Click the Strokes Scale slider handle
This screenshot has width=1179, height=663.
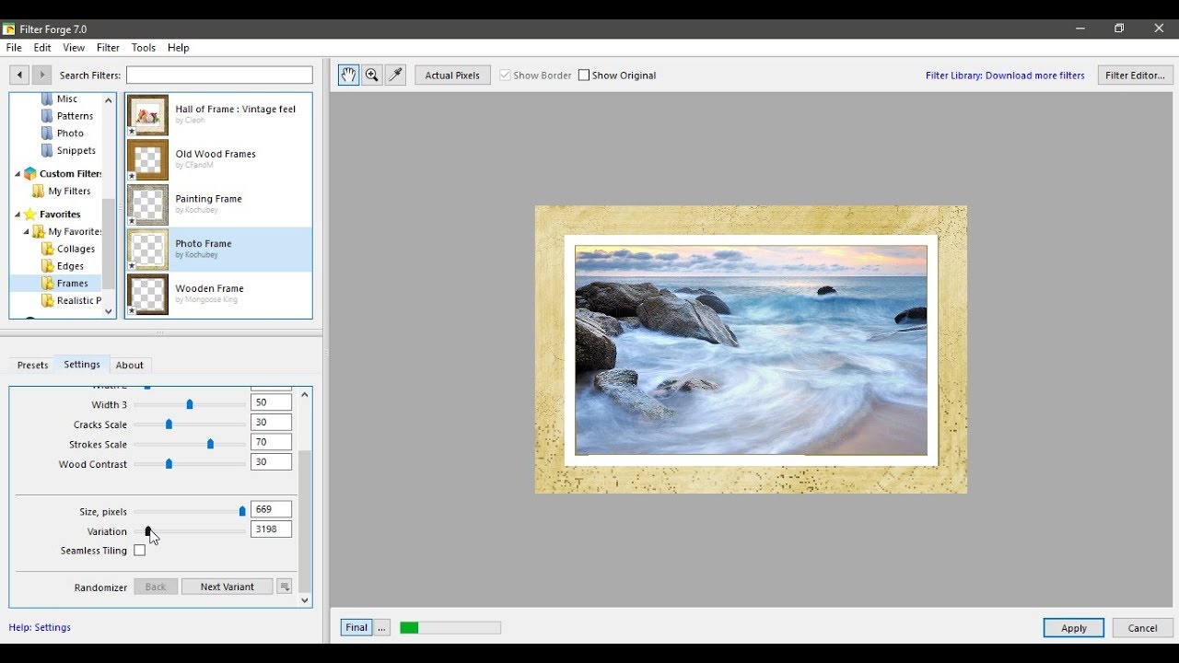(210, 444)
